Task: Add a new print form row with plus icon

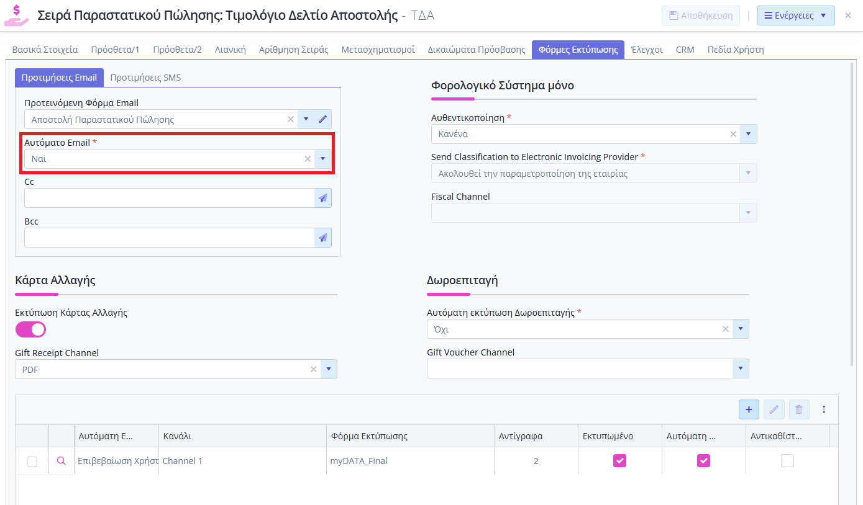Action: 749,409
